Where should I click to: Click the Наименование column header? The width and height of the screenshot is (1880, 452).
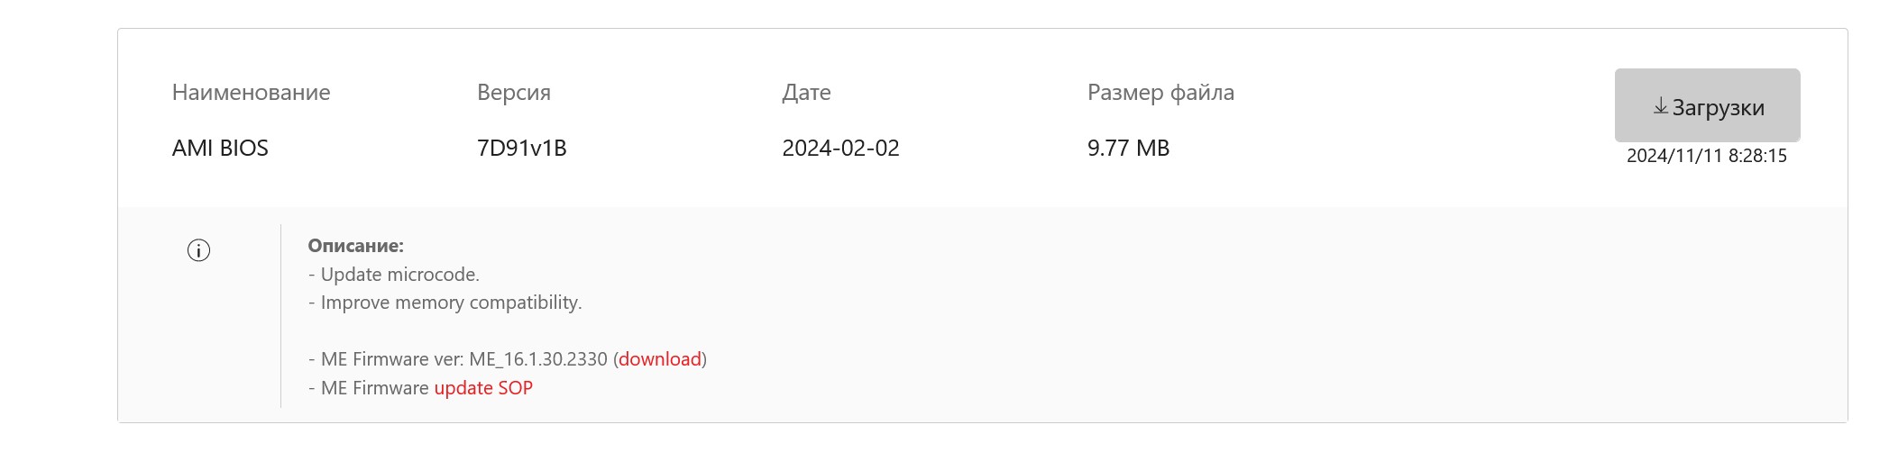point(251,93)
